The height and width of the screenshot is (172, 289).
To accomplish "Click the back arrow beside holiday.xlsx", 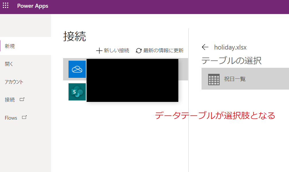I will pyautogui.click(x=205, y=47).
